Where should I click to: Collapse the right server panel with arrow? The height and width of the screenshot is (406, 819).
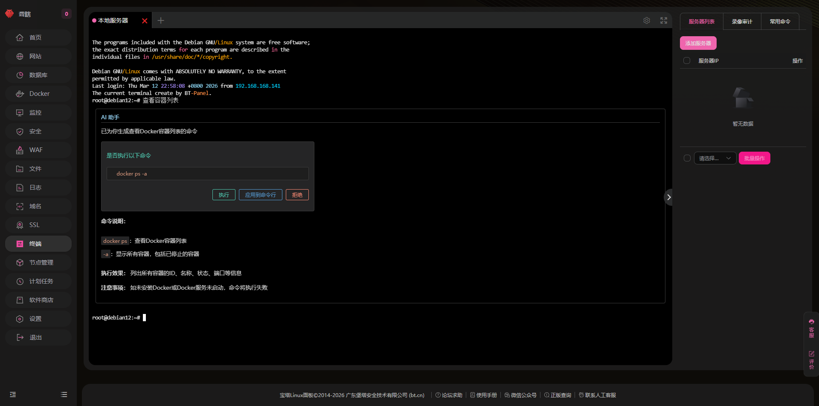click(x=668, y=197)
